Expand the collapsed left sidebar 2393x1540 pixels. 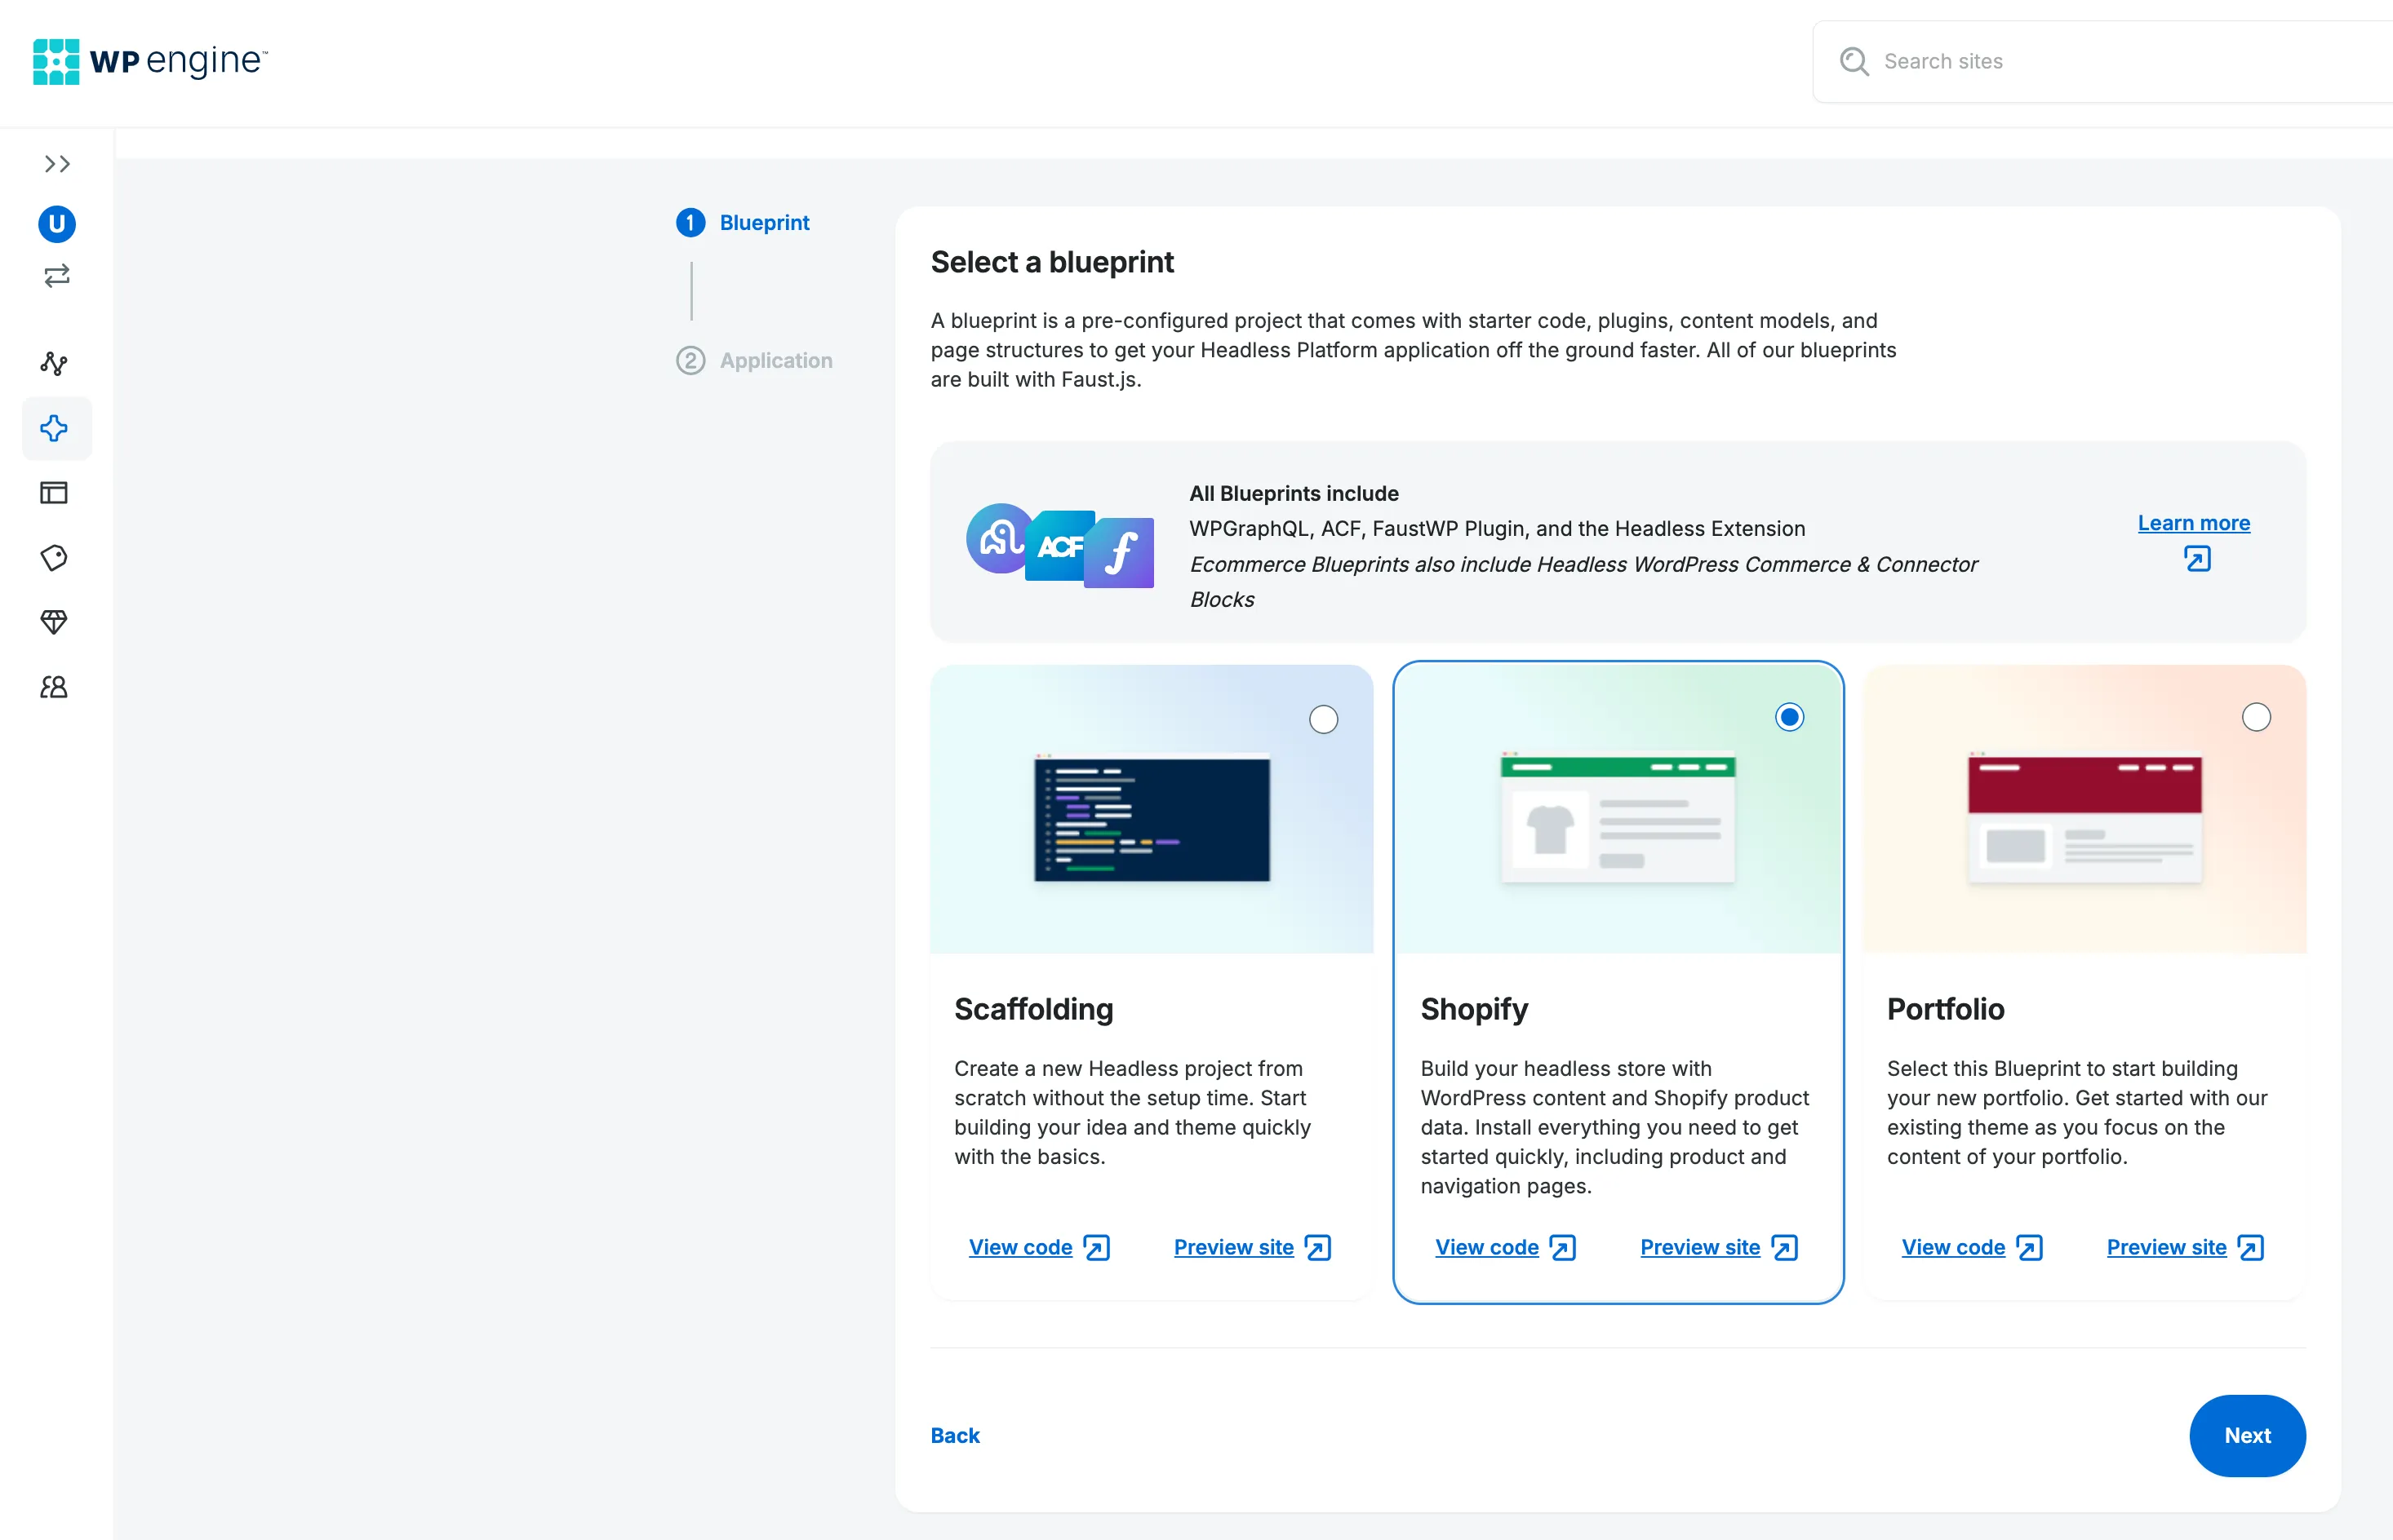[57, 164]
